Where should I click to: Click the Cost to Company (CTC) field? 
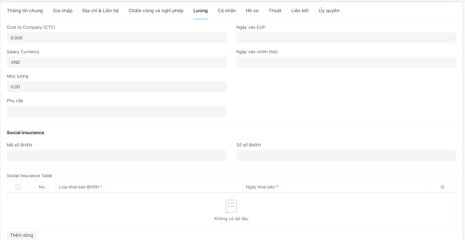click(116, 38)
